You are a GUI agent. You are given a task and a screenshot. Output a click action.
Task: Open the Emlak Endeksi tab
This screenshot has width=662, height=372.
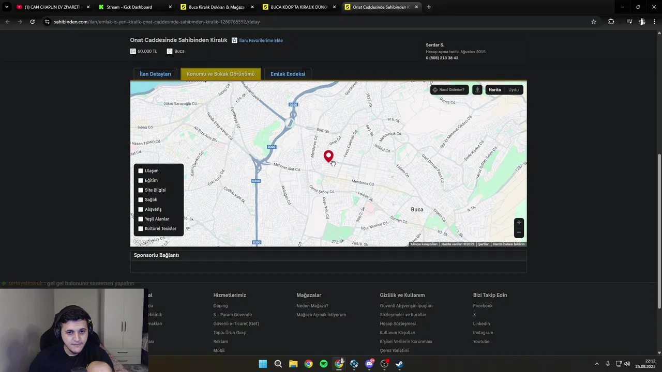pos(288,74)
